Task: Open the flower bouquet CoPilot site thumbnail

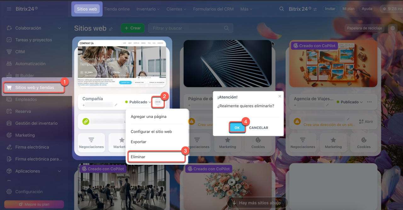Action: coord(227,187)
